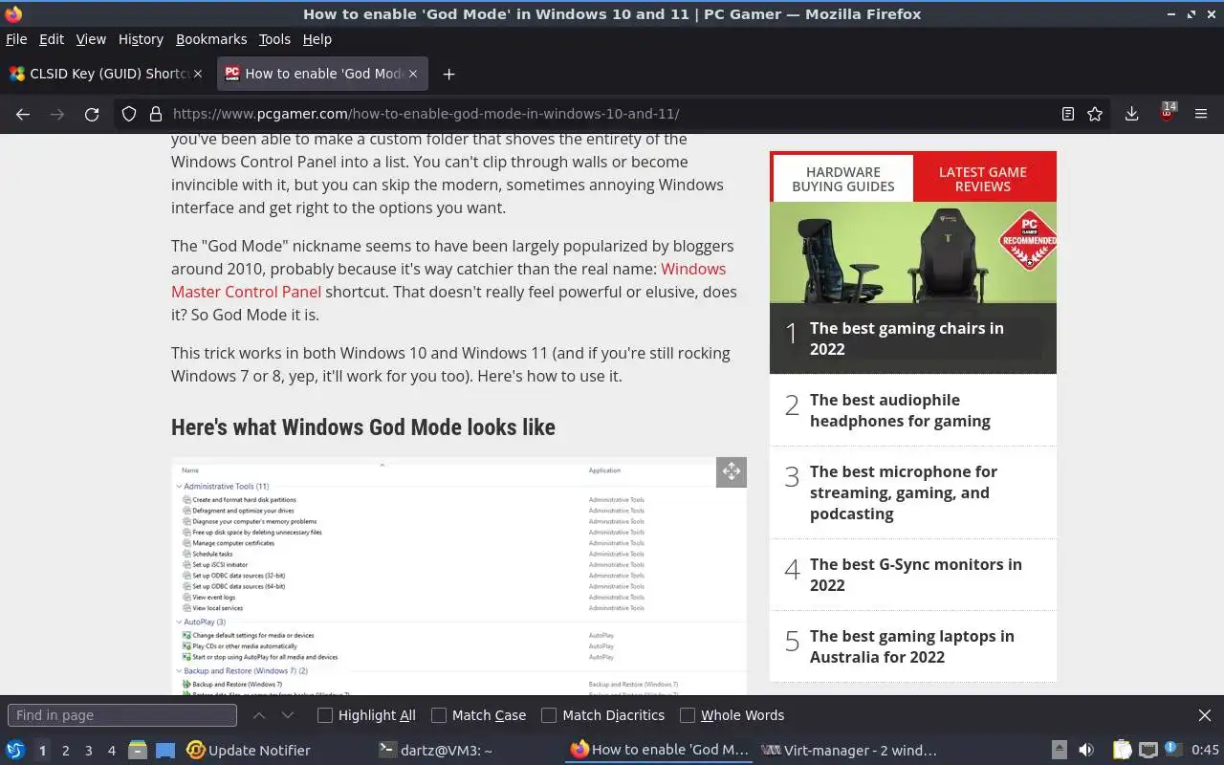
Task: Open the History menu
Action: click(141, 39)
